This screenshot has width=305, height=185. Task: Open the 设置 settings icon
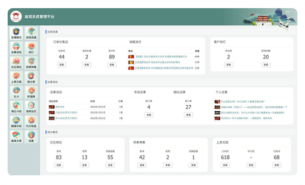pyautogui.click(x=31, y=137)
